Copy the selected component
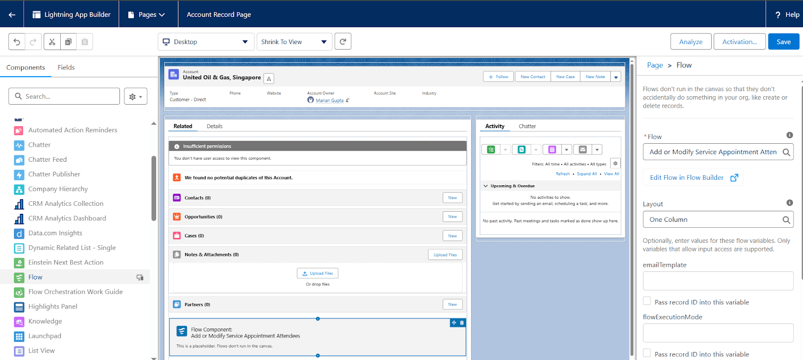The image size is (803, 360). pos(68,42)
